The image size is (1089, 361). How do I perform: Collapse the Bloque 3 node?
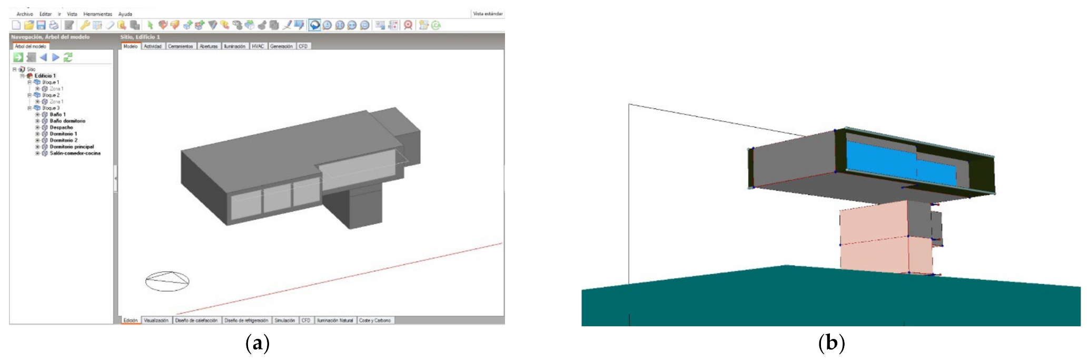29,108
